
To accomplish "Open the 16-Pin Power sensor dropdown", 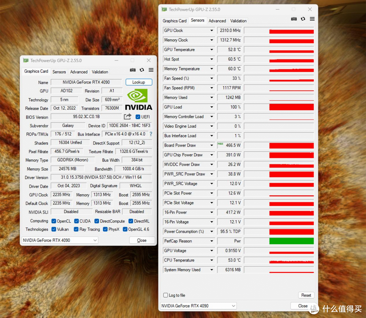I will point(212,212).
